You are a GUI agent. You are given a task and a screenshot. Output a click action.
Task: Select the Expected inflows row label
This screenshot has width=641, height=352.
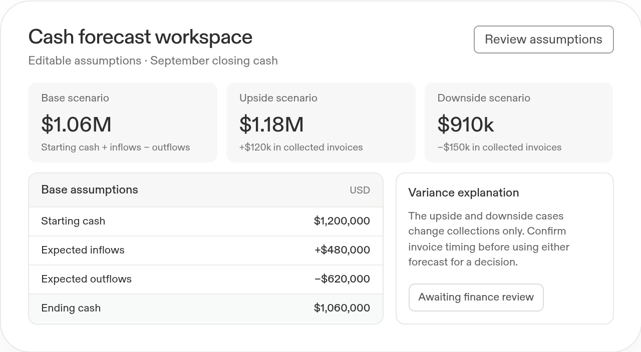pyautogui.click(x=83, y=250)
